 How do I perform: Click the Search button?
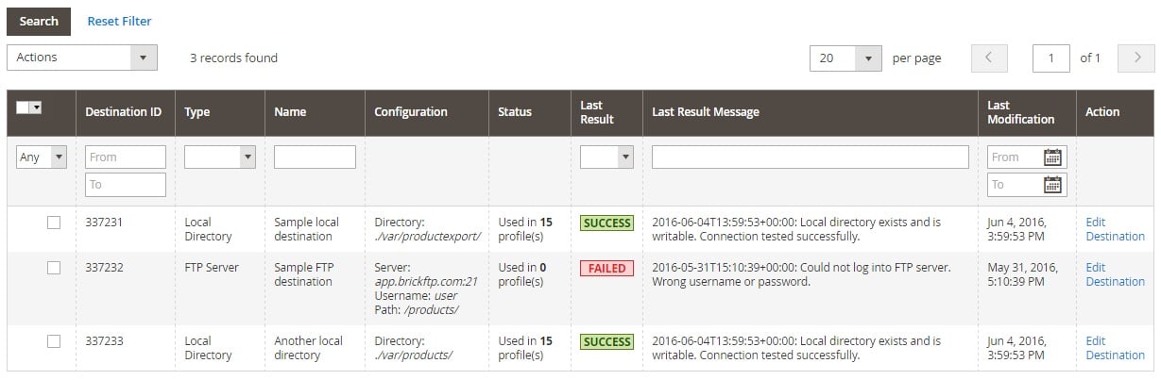39,21
